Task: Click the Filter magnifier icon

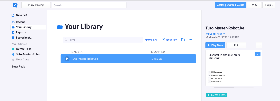Action: (x=66, y=40)
